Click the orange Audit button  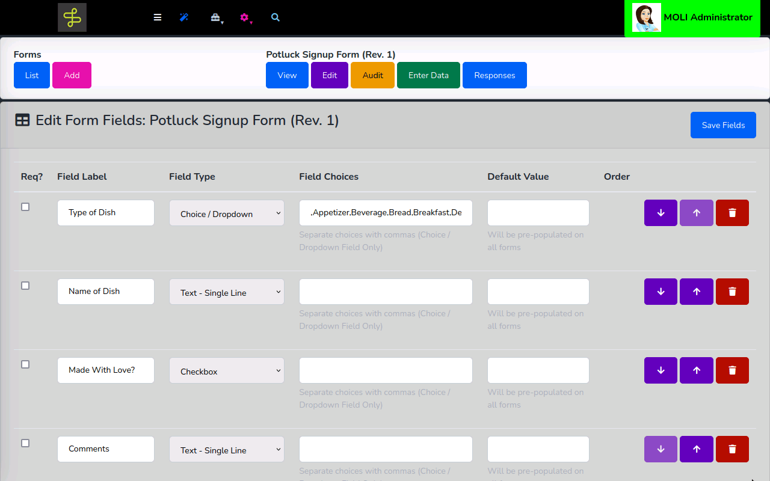[372, 75]
